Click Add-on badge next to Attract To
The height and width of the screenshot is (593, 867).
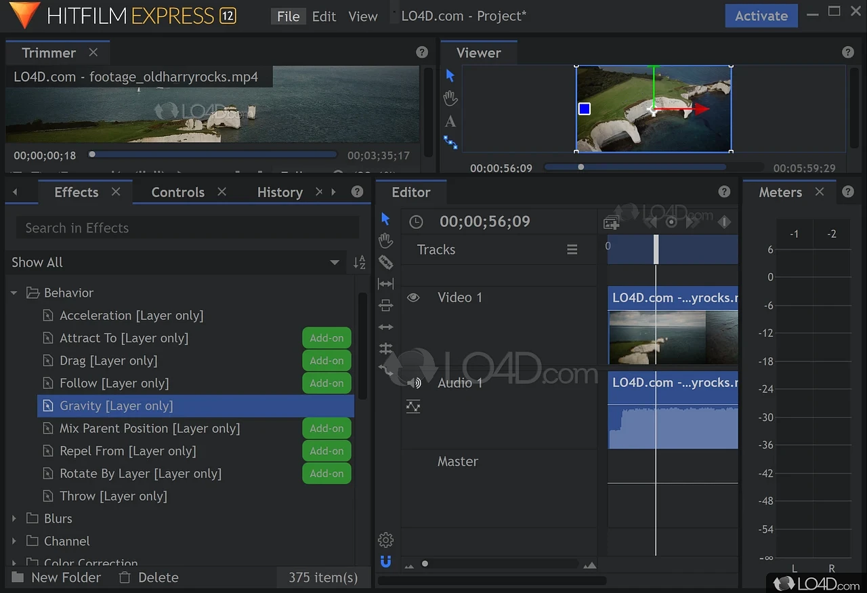pyautogui.click(x=326, y=338)
